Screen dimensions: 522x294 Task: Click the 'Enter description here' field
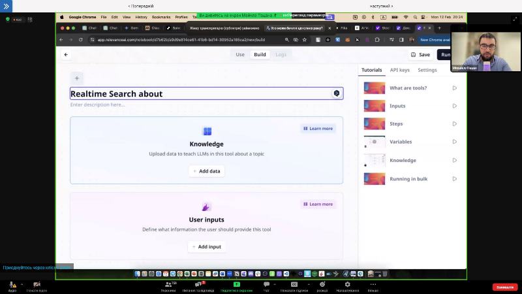click(98, 105)
